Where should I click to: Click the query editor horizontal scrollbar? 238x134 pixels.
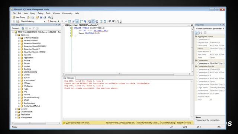coord(119,74)
